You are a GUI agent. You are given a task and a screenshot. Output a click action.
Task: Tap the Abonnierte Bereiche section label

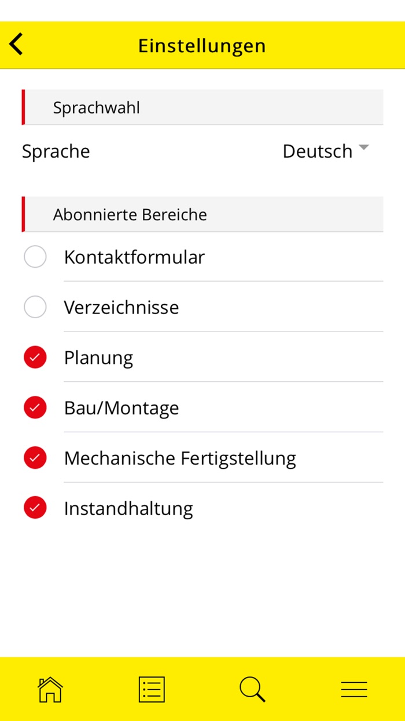pos(130,214)
